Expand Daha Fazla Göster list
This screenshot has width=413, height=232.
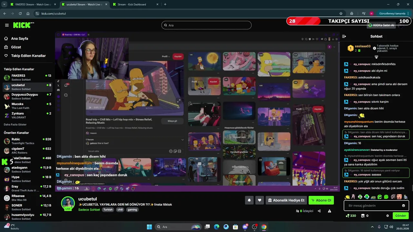point(15,124)
